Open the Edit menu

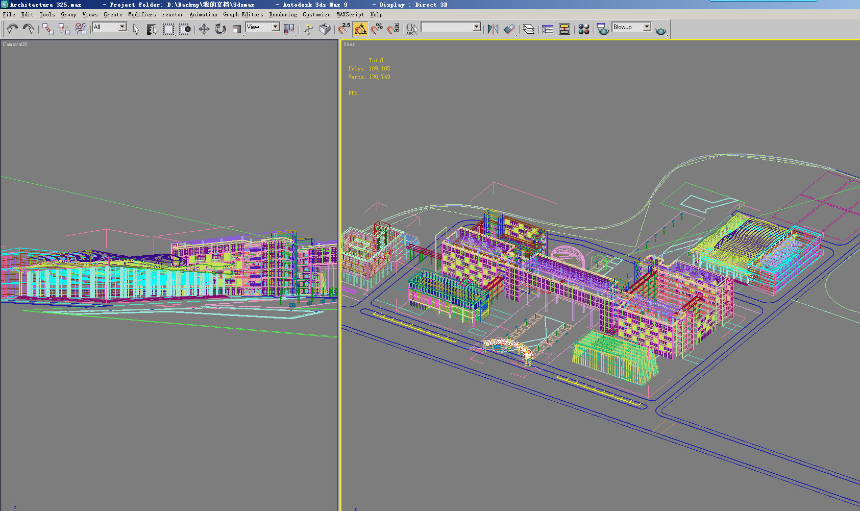click(28, 15)
